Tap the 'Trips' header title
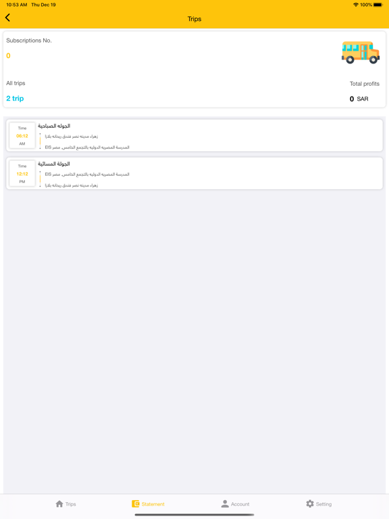This screenshot has height=519, width=389. tap(194, 19)
